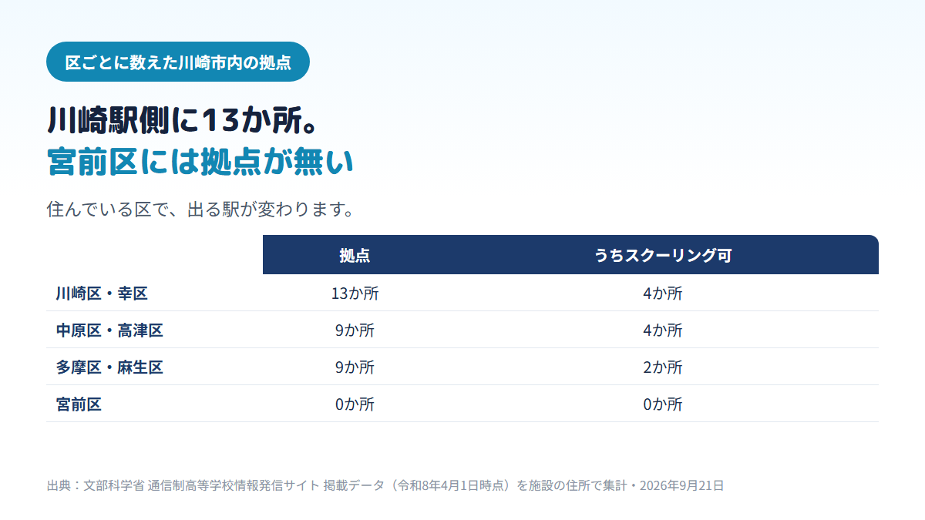Select the blue headline 宮前区には拠点が無い
This screenshot has height=520, width=925.
click(x=200, y=162)
